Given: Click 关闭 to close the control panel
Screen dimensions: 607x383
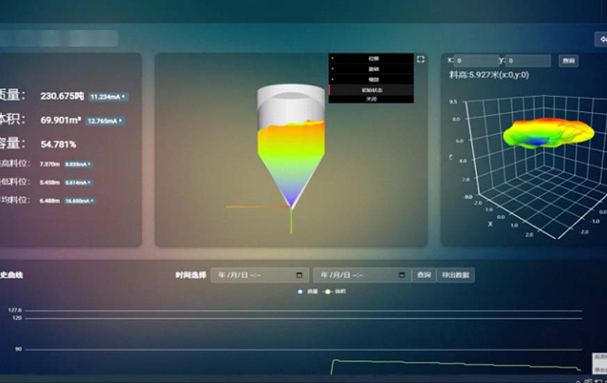Looking at the screenshot, I should (371, 99).
